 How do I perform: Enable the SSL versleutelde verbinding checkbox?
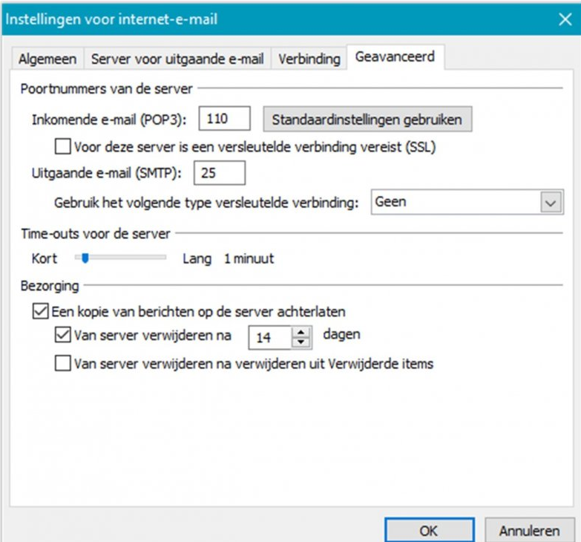coord(63,146)
